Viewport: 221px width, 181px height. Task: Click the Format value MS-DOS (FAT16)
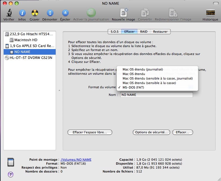[73, 164]
